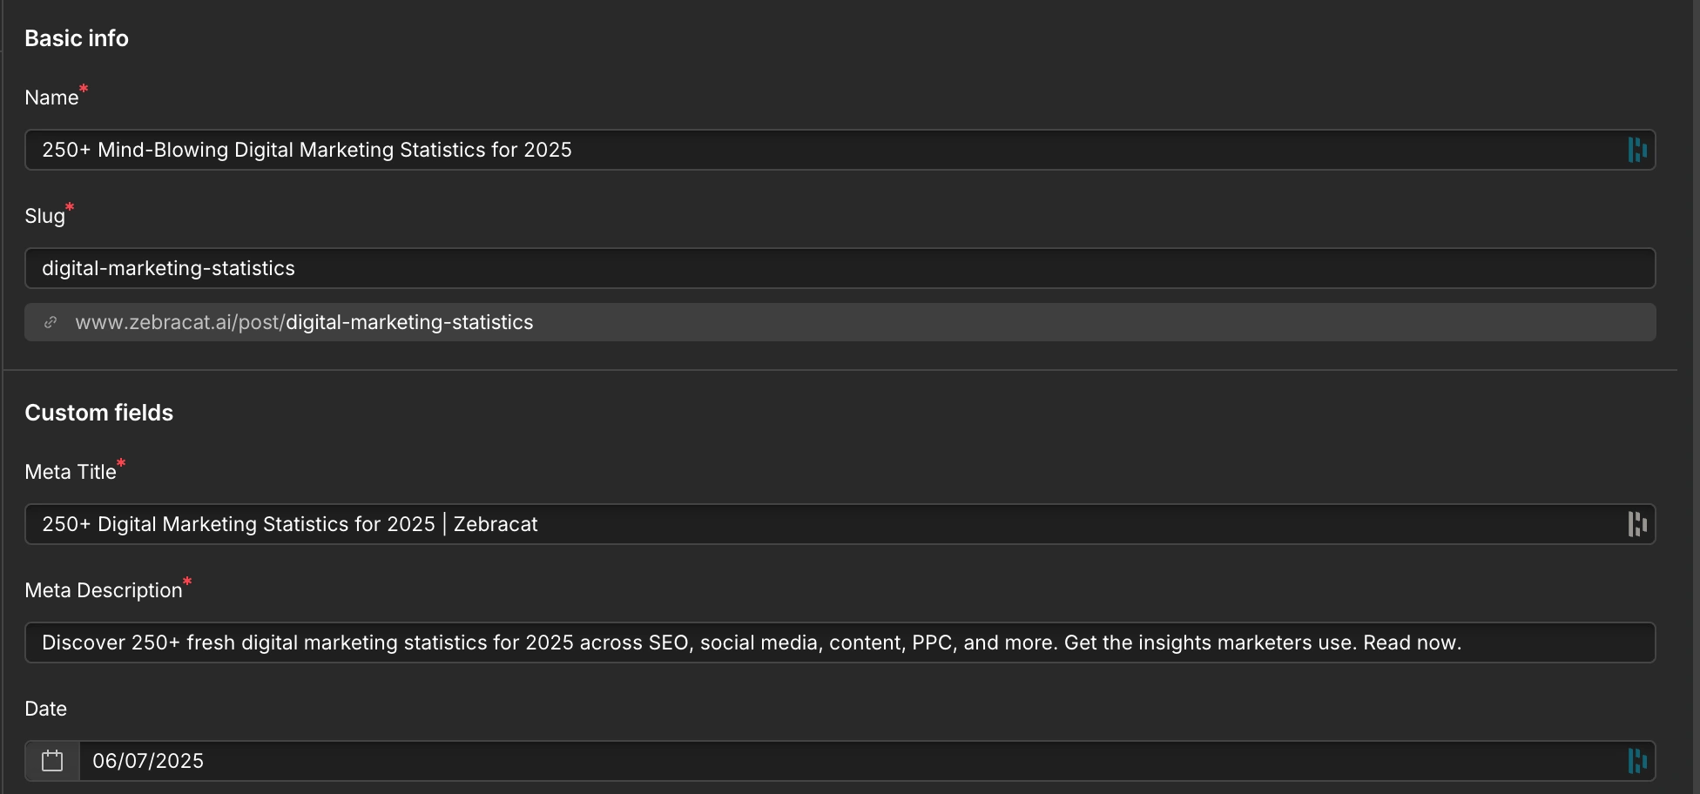Click the Meta Title label
Image resolution: width=1700 pixels, height=794 pixels.
click(x=71, y=472)
